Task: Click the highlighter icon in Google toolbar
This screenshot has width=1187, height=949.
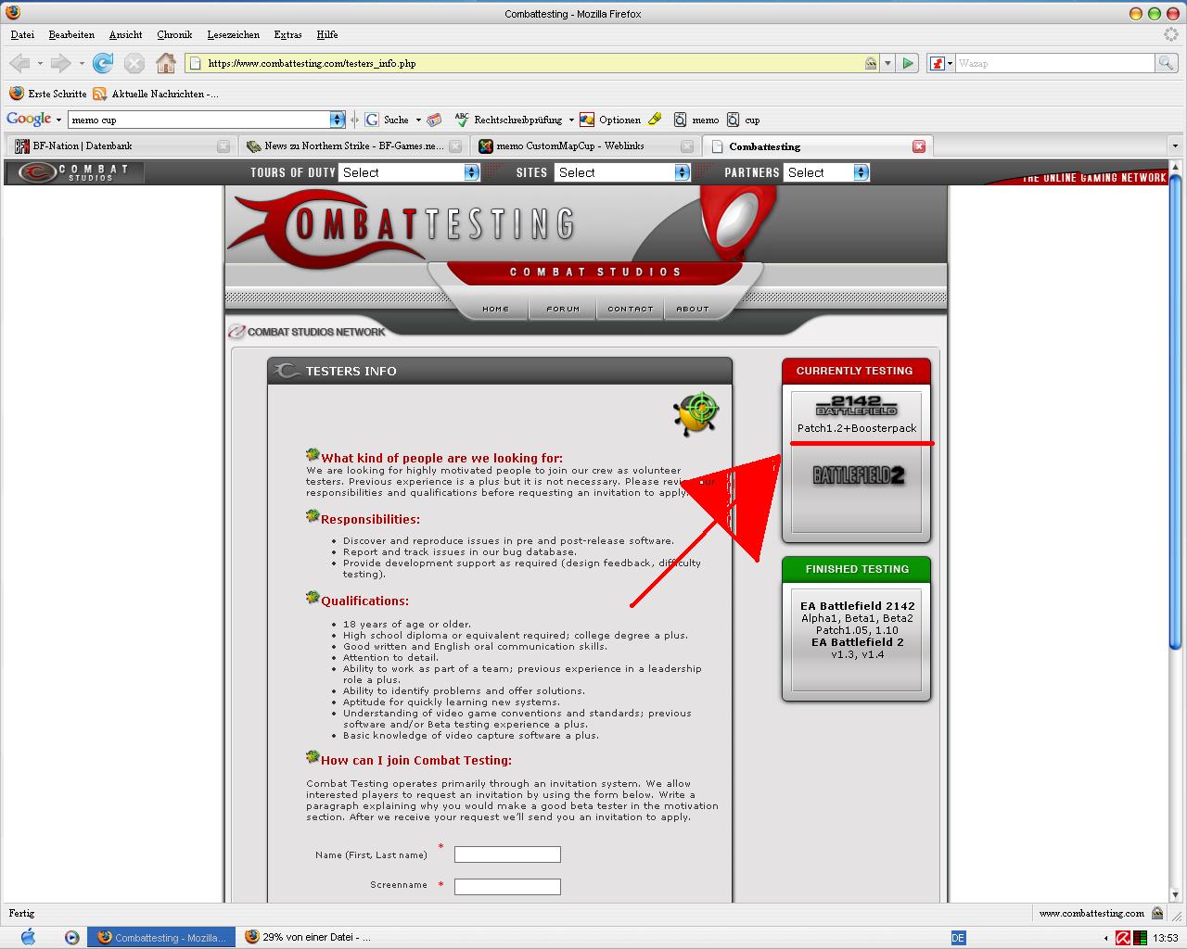Action: [655, 120]
